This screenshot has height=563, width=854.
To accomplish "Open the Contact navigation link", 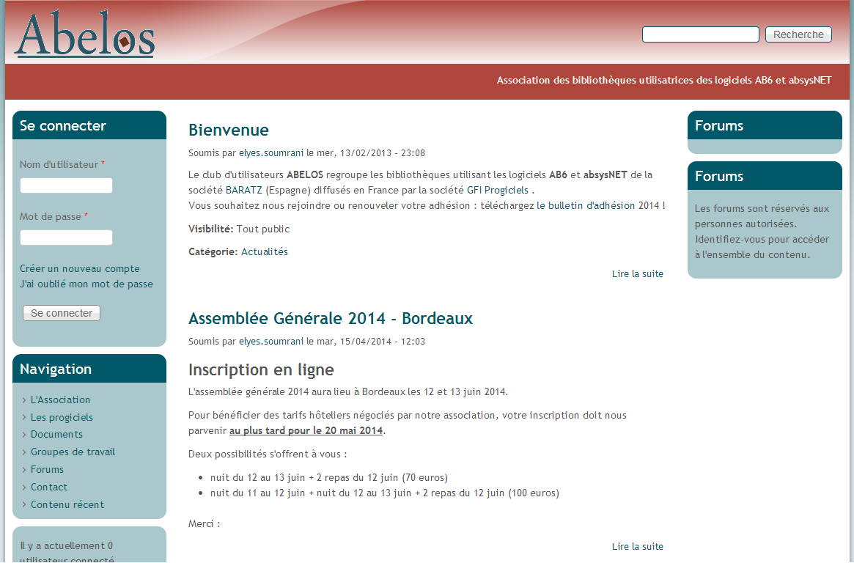I will pos(48,487).
